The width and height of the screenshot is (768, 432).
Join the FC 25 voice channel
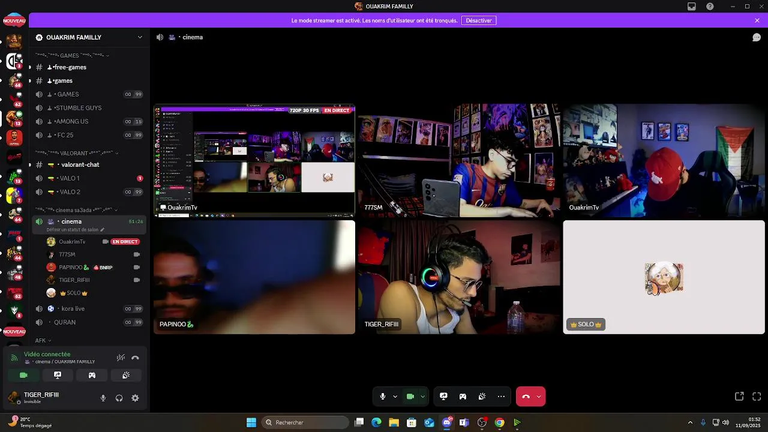click(89, 135)
